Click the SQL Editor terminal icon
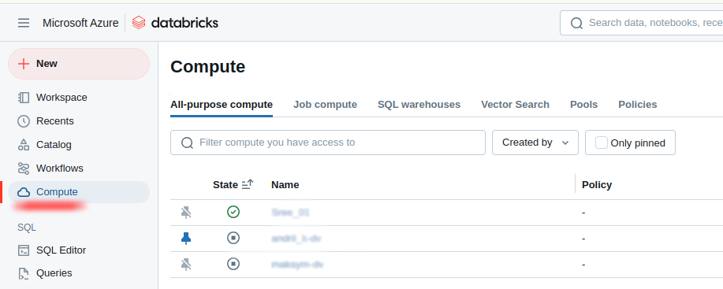This screenshot has height=289, width=723. [23, 250]
